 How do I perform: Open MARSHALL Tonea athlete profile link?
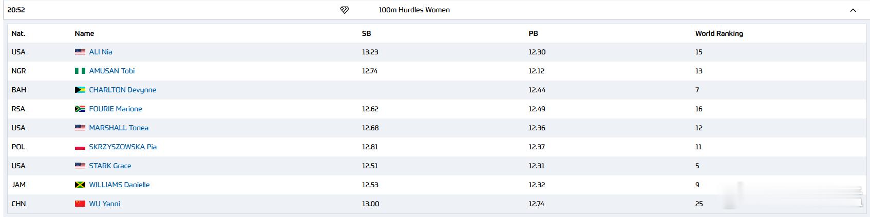click(119, 128)
